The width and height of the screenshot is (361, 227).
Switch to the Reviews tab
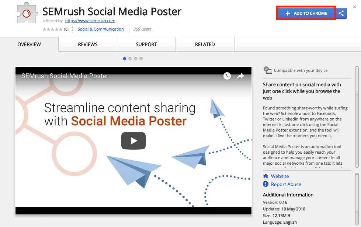click(88, 44)
